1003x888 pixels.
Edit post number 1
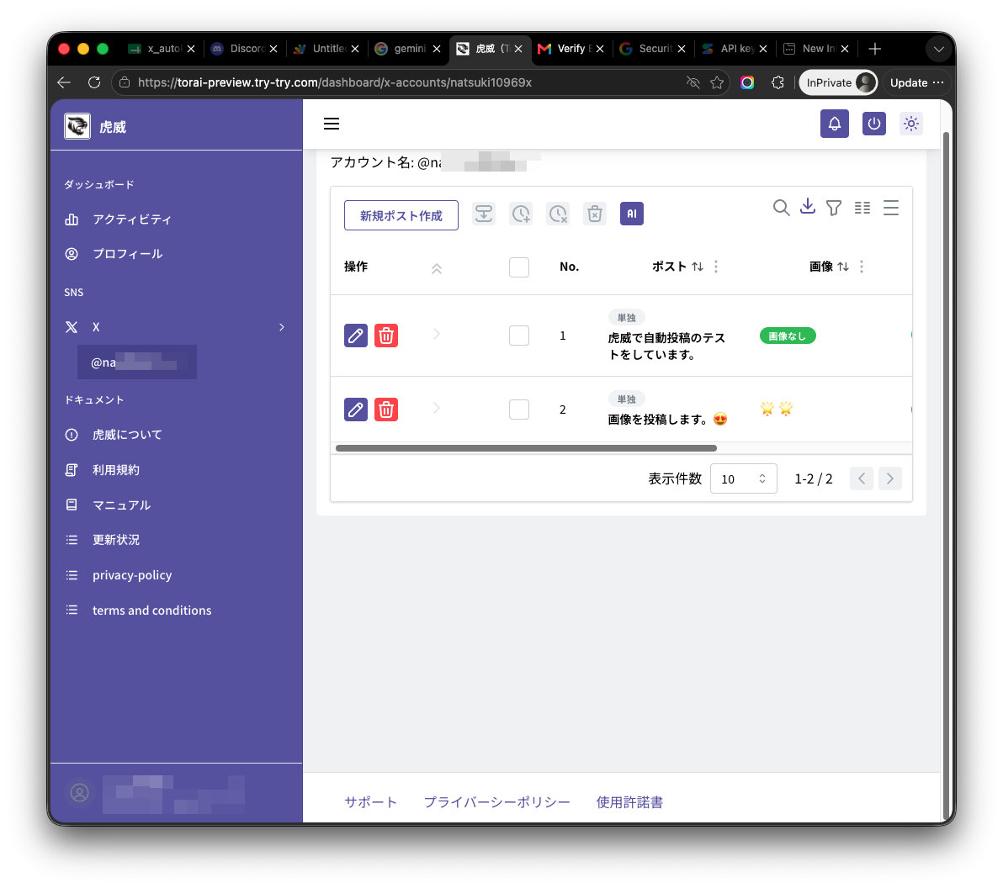(356, 335)
